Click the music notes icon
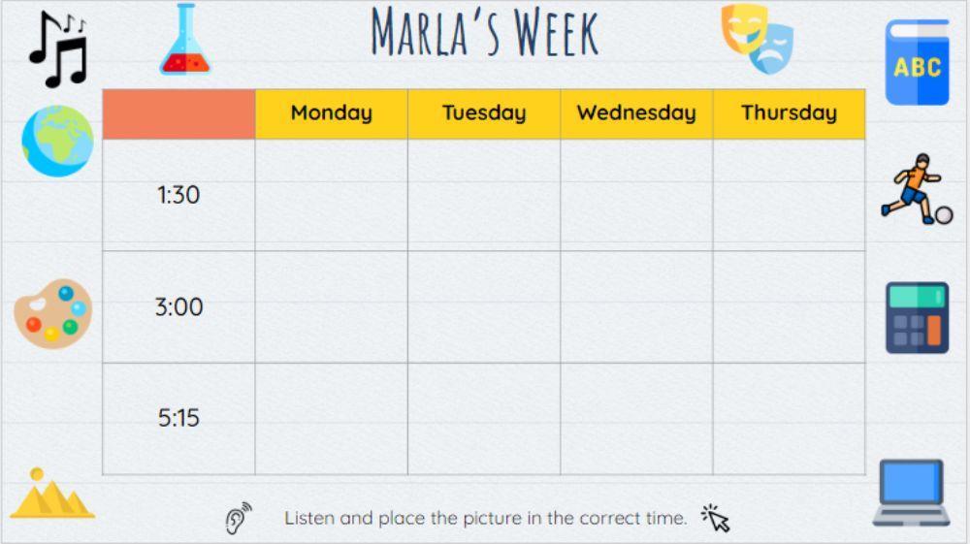This screenshot has height=544, width=970. (58, 48)
